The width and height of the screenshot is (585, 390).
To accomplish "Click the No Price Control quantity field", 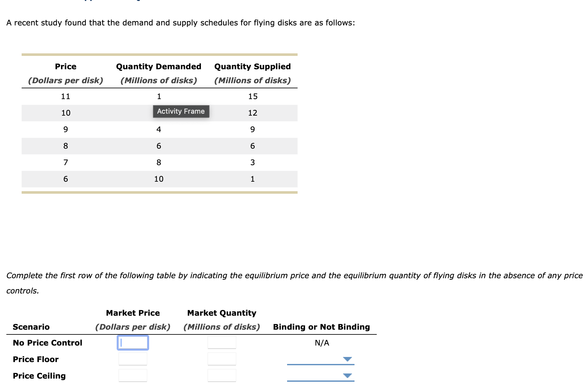I will coord(222,342).
